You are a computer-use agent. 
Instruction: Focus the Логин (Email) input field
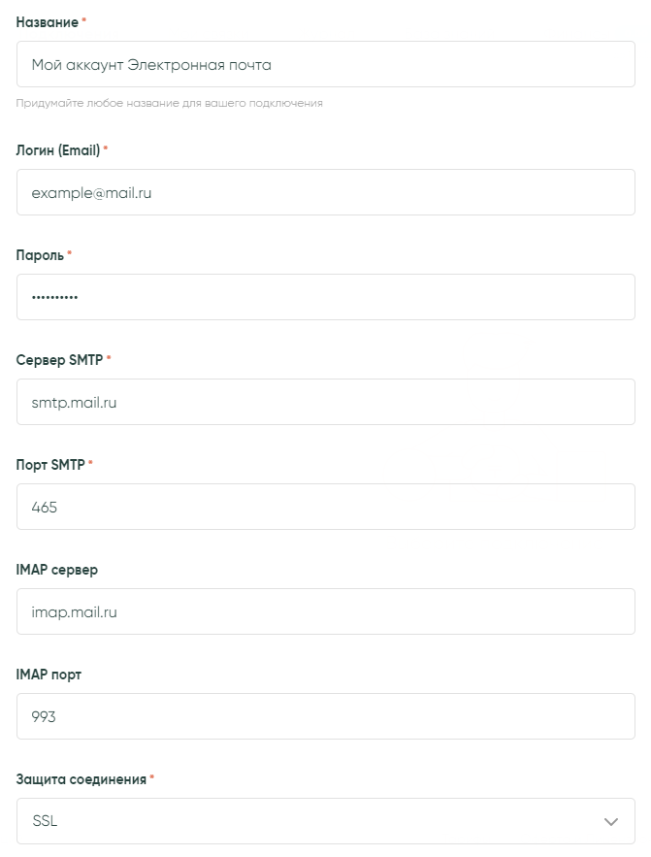click(325, 193)
